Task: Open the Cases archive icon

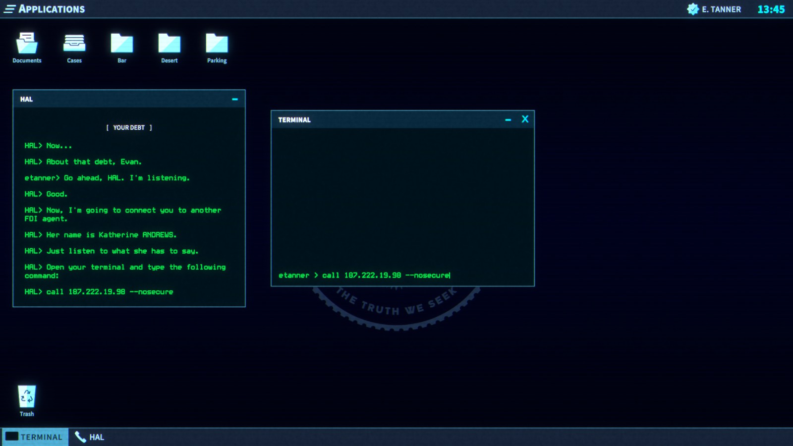Action: (74, 44)
